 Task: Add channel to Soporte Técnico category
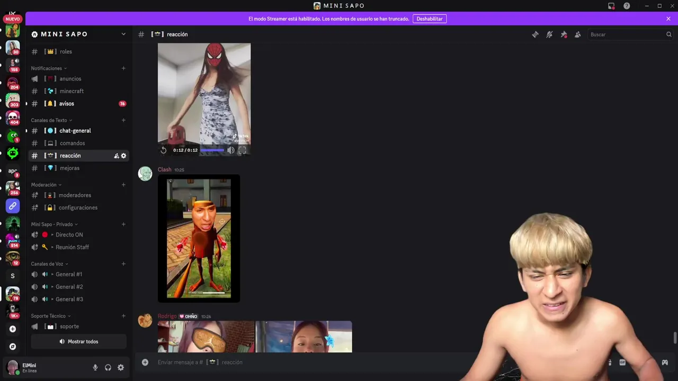pyautogui.click(x=123, y=316)
